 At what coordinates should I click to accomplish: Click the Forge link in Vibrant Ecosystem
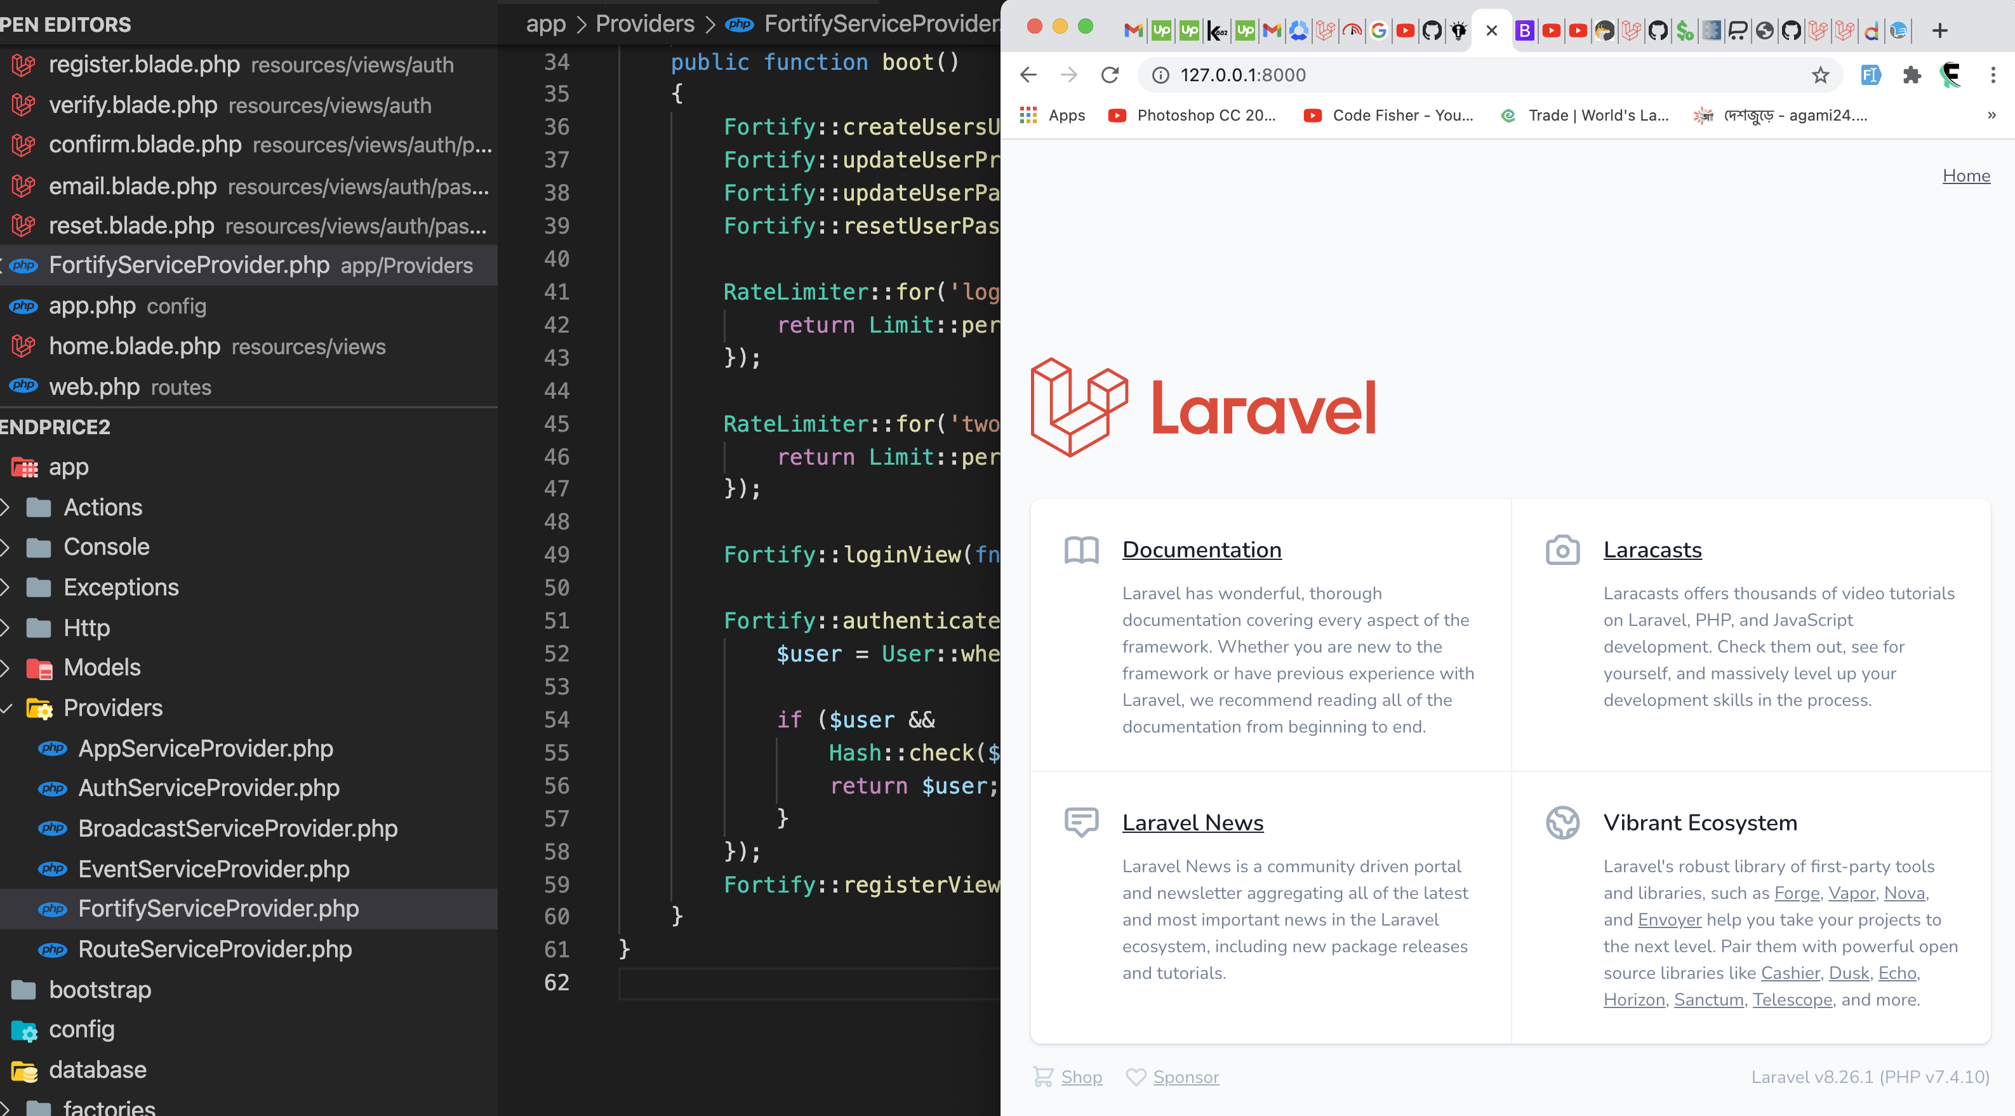click(1796, 893)
